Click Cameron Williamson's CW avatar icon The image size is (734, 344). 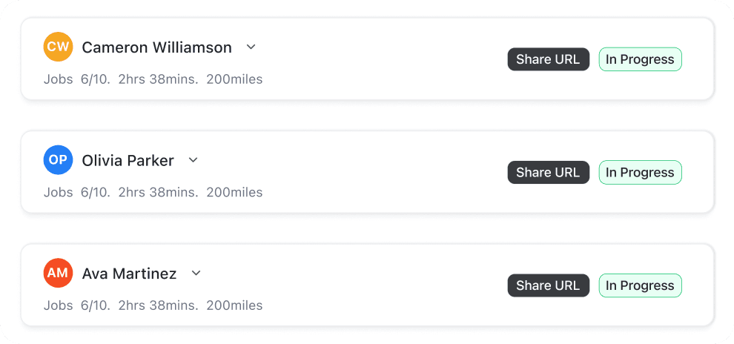[x=58, y=47]
